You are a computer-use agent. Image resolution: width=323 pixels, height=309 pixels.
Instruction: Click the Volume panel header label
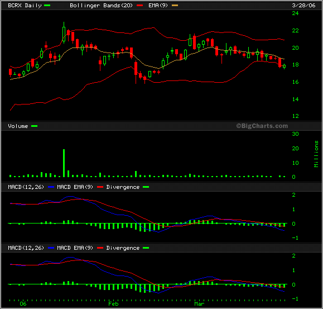point(18,126)
